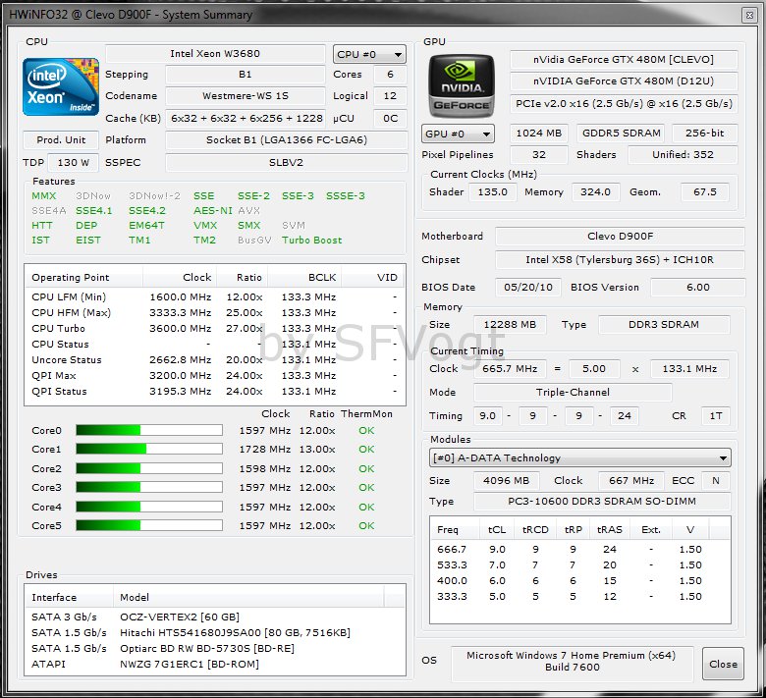Image resolution: width=766 pixels, height=698 pixels.
Task: Click the Turbo Boost feature label
Action: pos(311,240)
